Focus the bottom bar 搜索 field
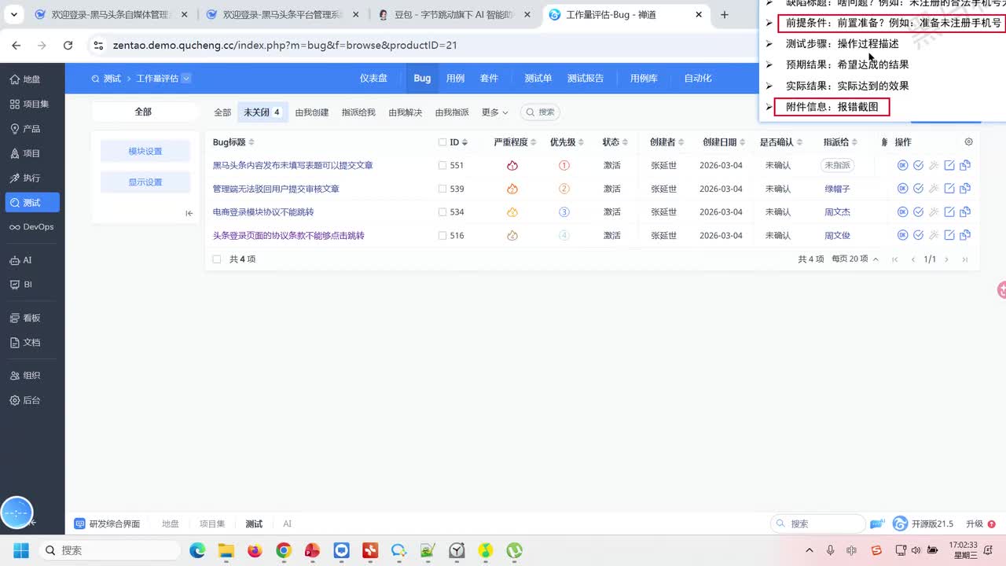 (817, 524)
